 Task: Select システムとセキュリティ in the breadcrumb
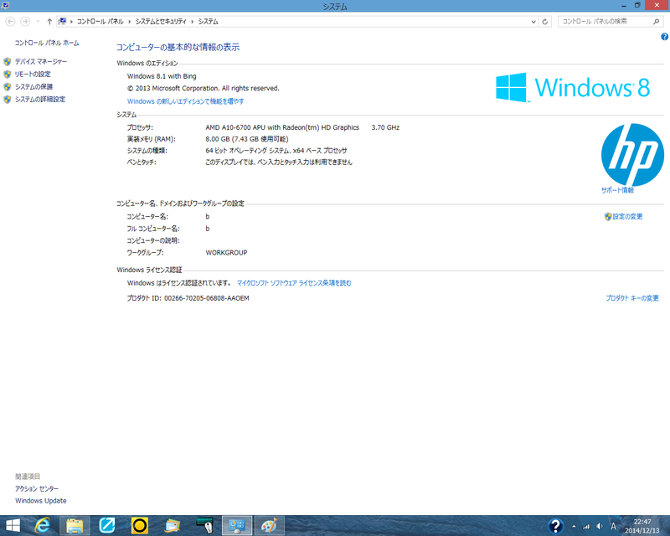pos(161,22)
